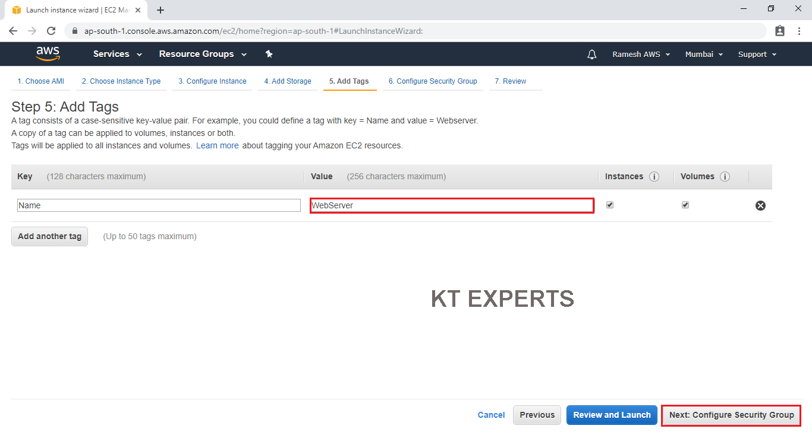Open the Resource Groups dropdown
Viewport: 812px width, 435px height.
point(203,54)
